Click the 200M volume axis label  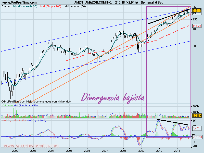point(196,106)
